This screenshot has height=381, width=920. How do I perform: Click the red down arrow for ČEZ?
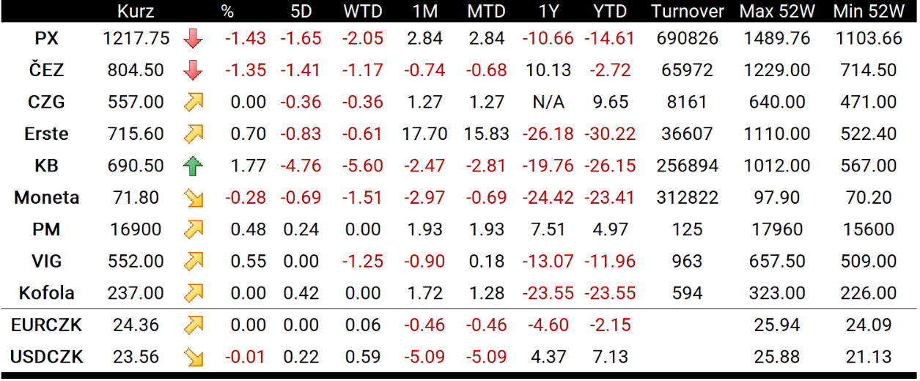click(x=193, y=70)
